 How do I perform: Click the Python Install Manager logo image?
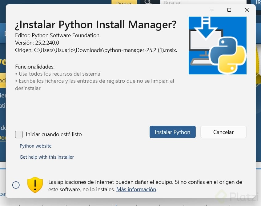217,46
